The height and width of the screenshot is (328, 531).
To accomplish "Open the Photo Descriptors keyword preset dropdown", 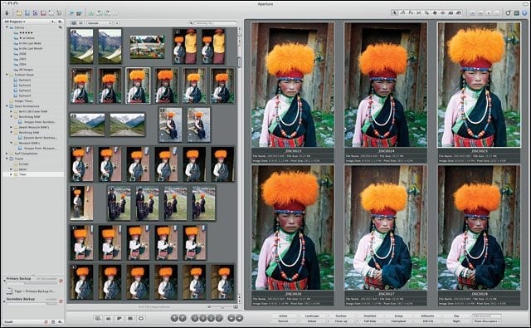I will pos(488,321).
